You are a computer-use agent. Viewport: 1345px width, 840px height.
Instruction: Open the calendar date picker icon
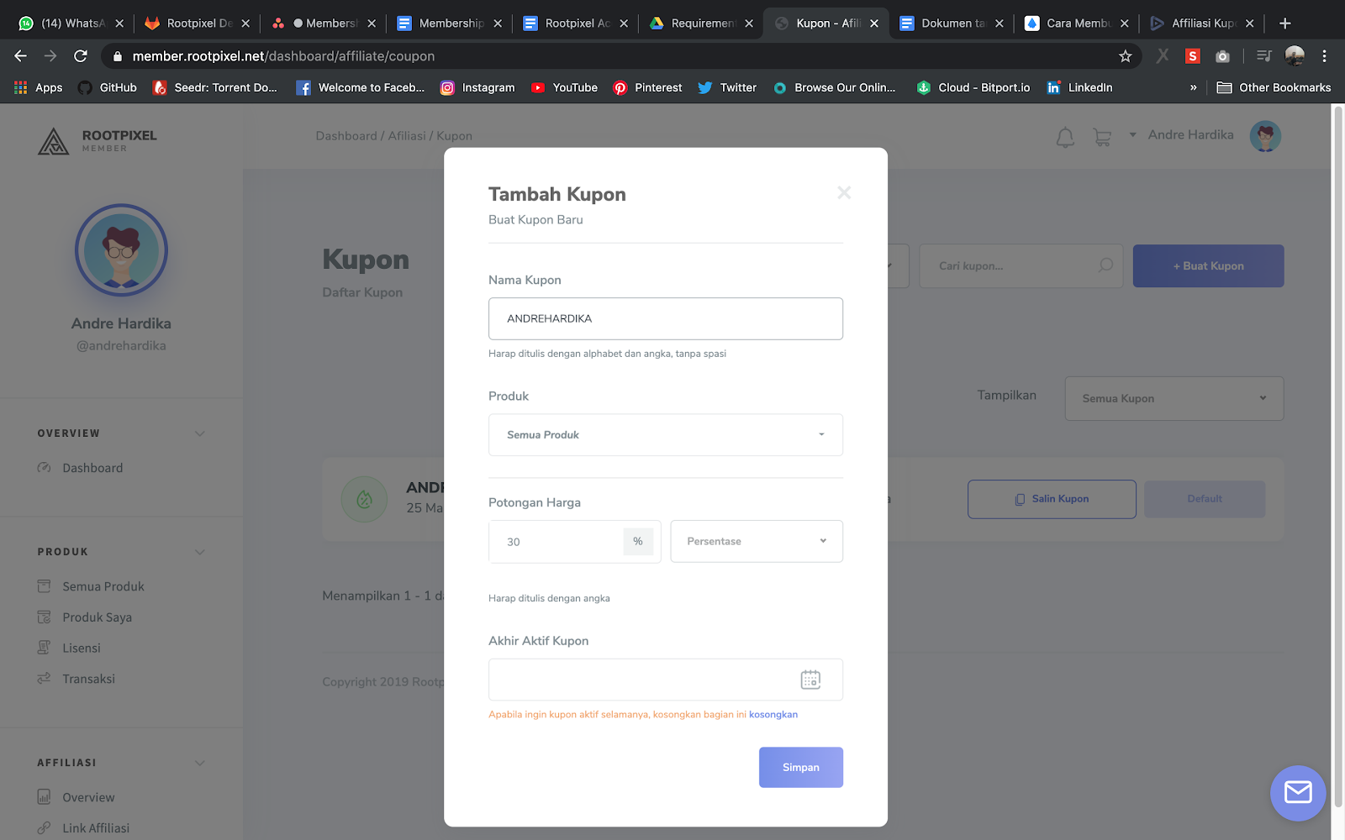[810, 680]
